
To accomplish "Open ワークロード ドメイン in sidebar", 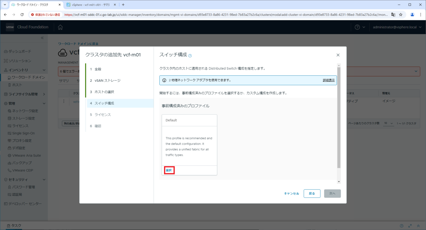I will tap(26, 77).
